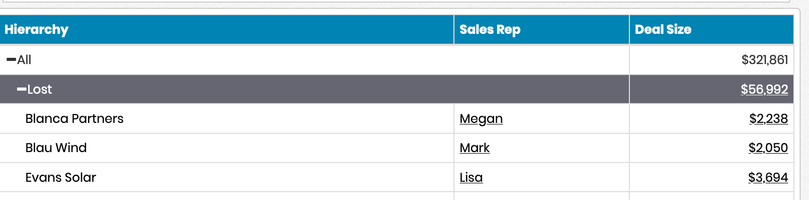Image resolution: width=809 pixels, height=200 pixels.
Task: Sort by the Sales Rep column header
Action: [x=490, y=29]
